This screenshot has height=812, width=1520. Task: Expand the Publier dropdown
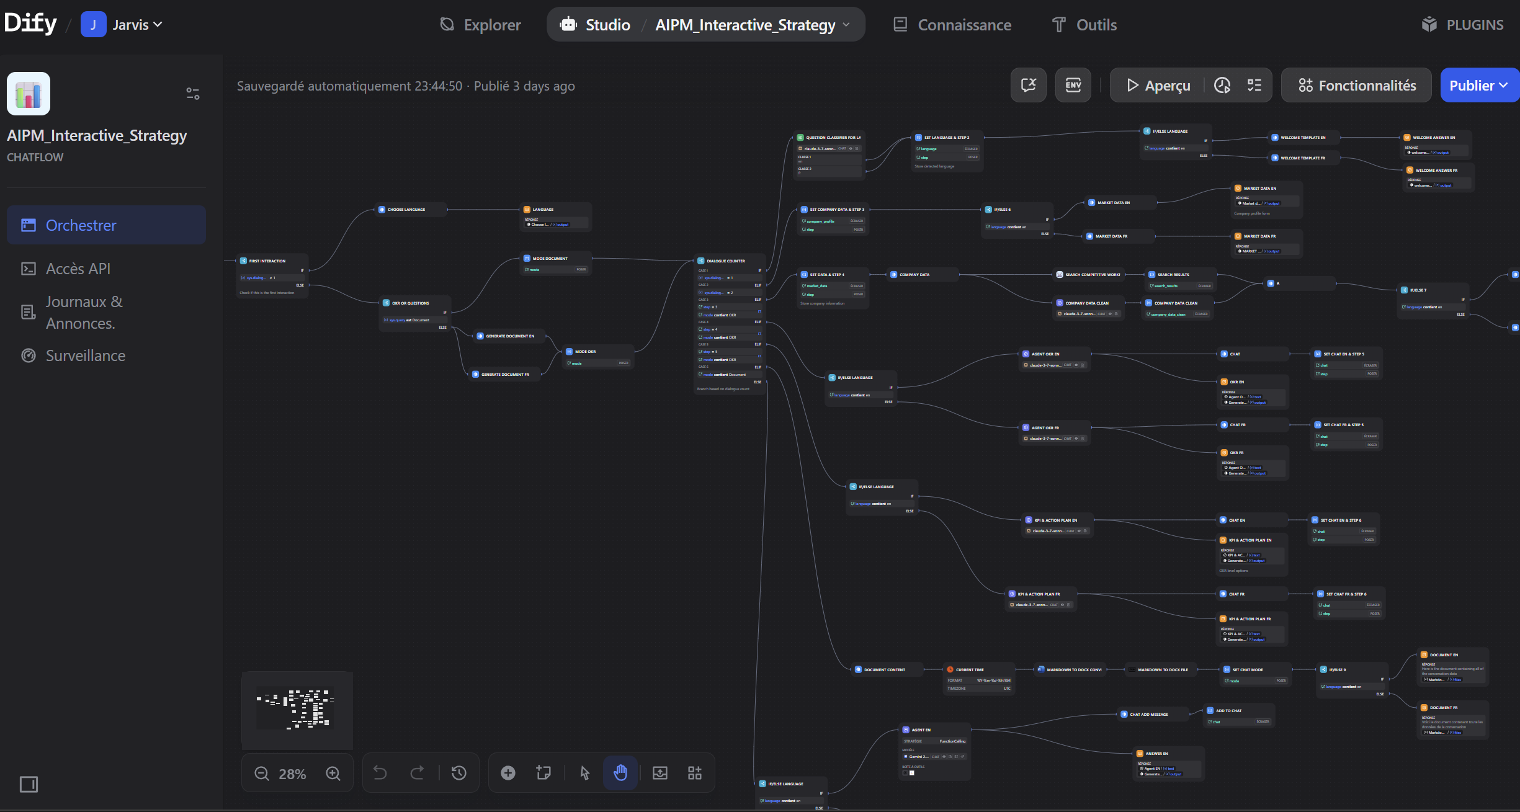pos(1479,85)
